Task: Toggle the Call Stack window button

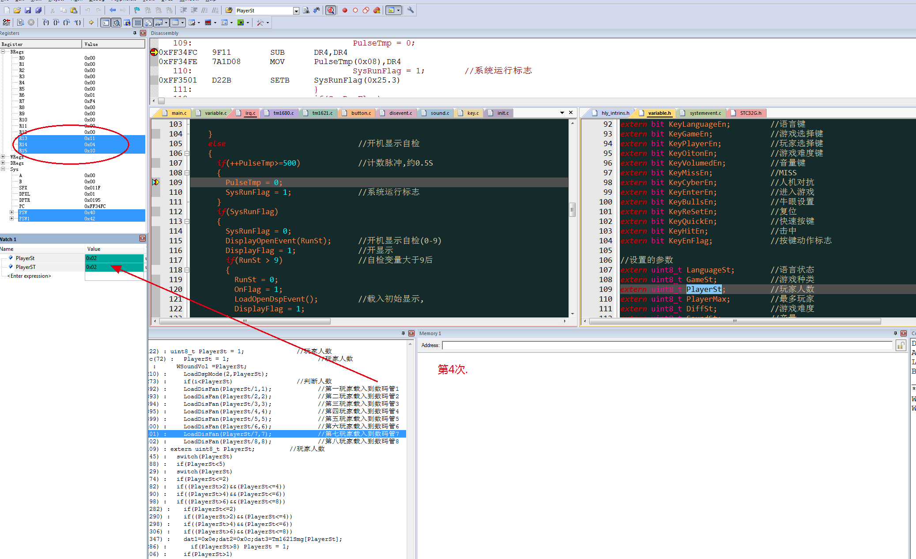Action: click(148, 23)
